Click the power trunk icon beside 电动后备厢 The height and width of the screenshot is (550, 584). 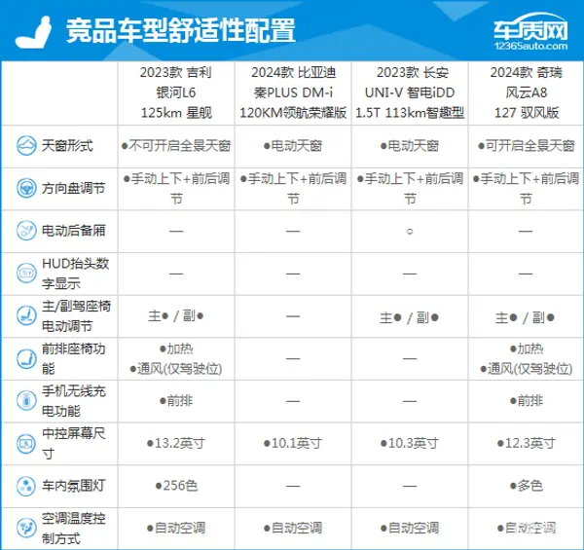pyautogui.click(x=26, y=231)
